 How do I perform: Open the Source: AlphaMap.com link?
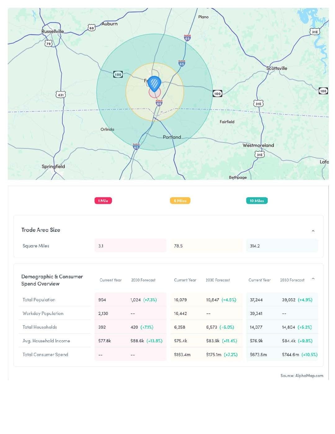pyautogui.click(x=301, y=376)
